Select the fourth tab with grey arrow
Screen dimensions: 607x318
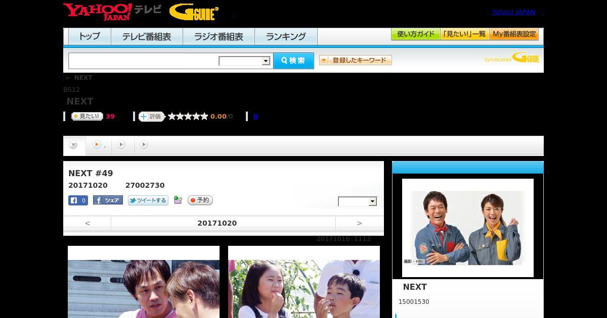tap(144, 145)
